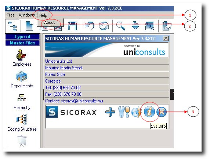This screenshot has height=160, width=210.
Task: Click the blue round X close icon
Action: (x=162, y=112)
